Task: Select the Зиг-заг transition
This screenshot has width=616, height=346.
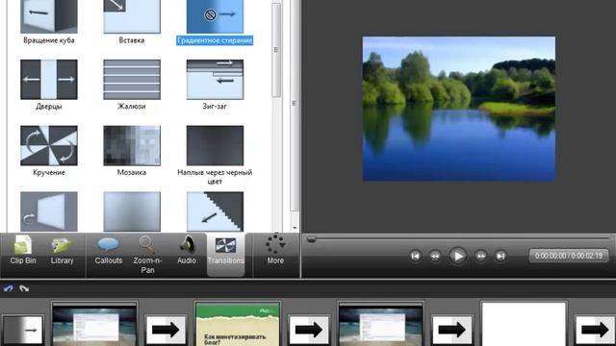Action: point(215,80)
